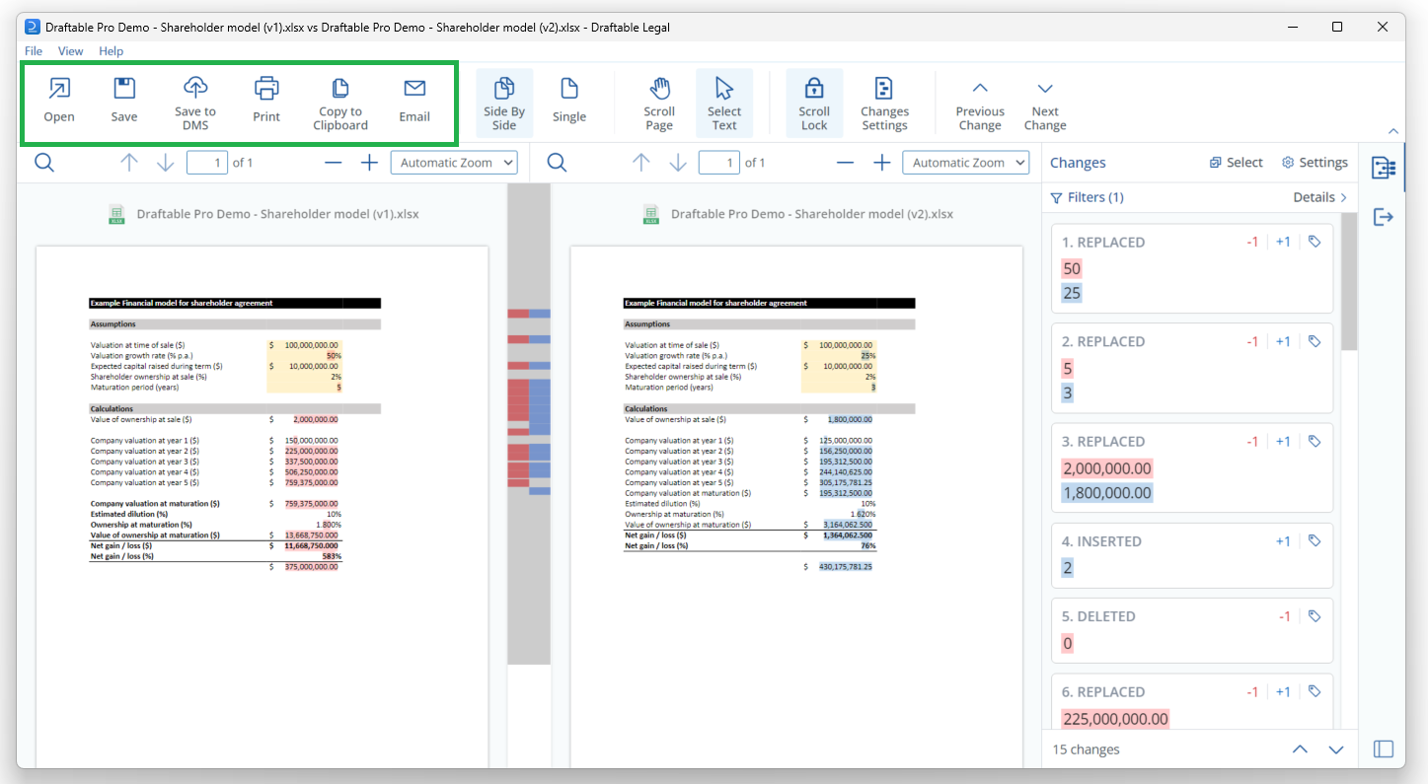Select change 4 INSERTED card
Image resolution: width=1428 pixels, height=784 pixels.
coord(1192,555)
